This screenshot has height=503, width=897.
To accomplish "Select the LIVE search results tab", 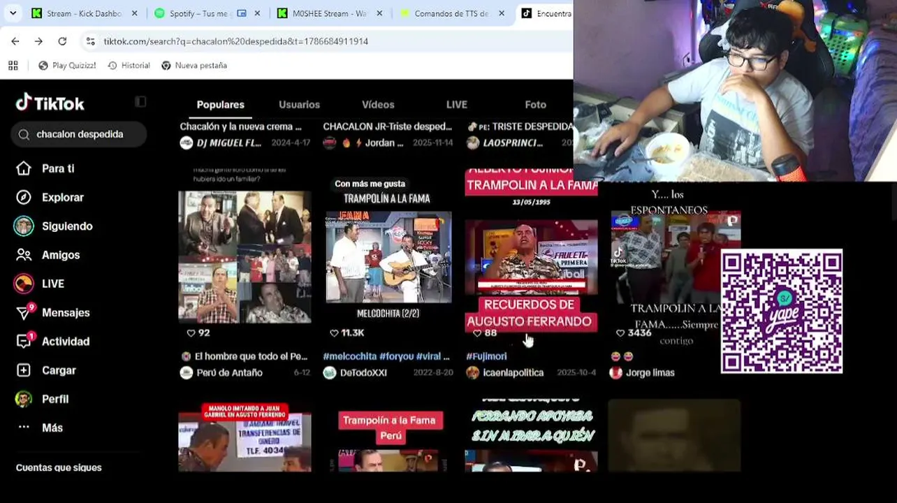I will [457, 105].
